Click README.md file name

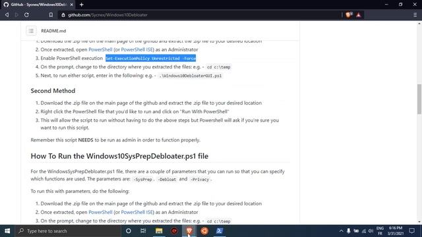[x=53, y=31]
